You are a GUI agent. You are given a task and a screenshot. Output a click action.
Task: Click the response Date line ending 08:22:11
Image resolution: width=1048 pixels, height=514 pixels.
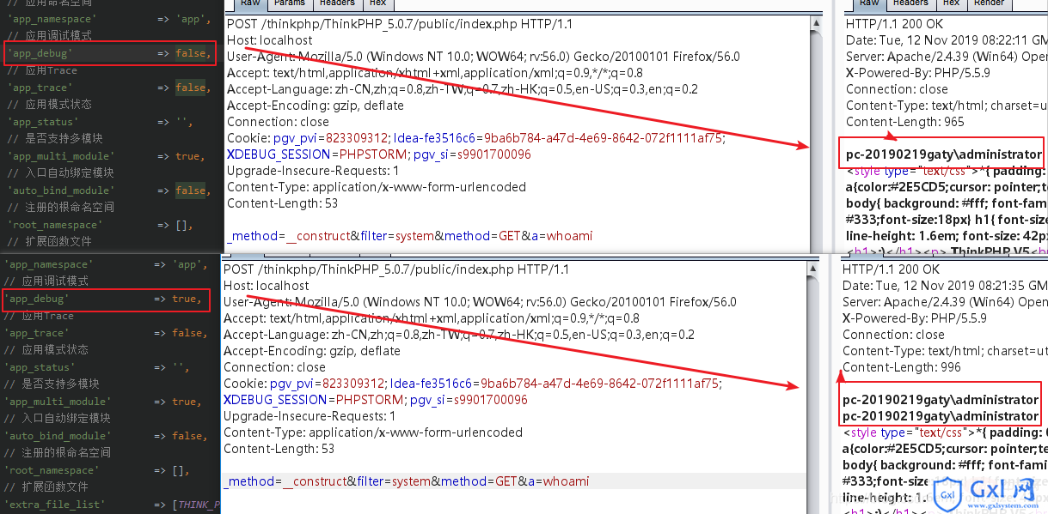(x=947, y=40)
